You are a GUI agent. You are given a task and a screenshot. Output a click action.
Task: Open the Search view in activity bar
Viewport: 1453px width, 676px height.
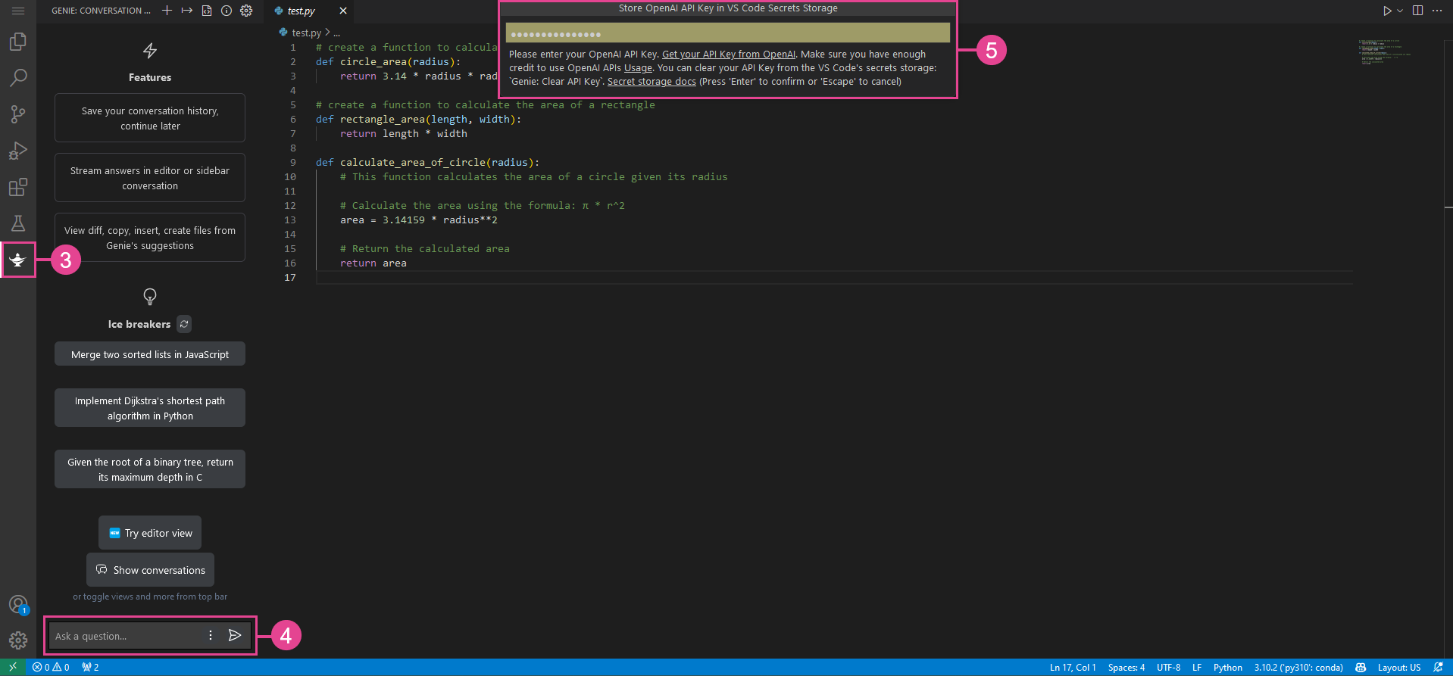[x=18, y=78]
